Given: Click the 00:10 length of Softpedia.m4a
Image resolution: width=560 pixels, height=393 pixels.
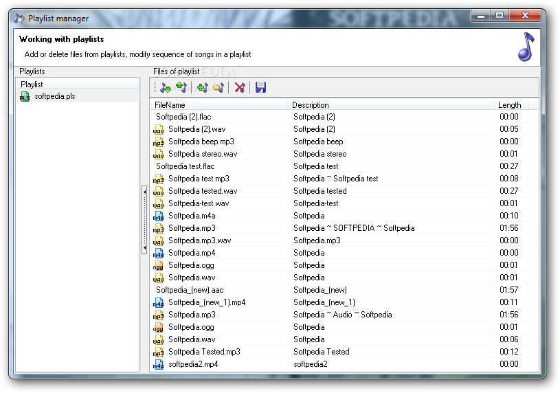Looking at the screenshot, I should (x=509, y=216).
